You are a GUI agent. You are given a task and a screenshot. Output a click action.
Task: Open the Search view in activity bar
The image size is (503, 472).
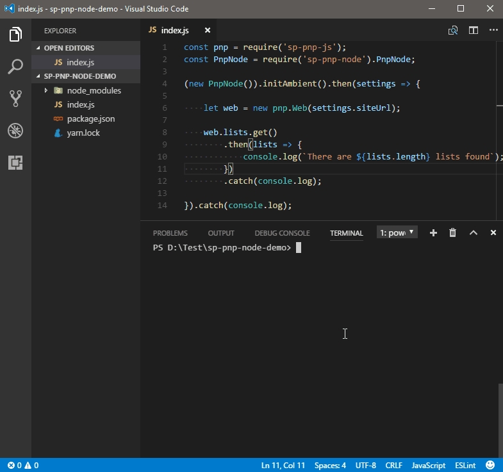point(15,66)
